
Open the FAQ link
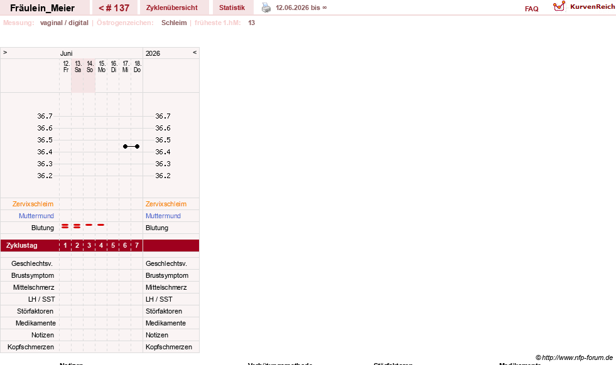[531, 9]
